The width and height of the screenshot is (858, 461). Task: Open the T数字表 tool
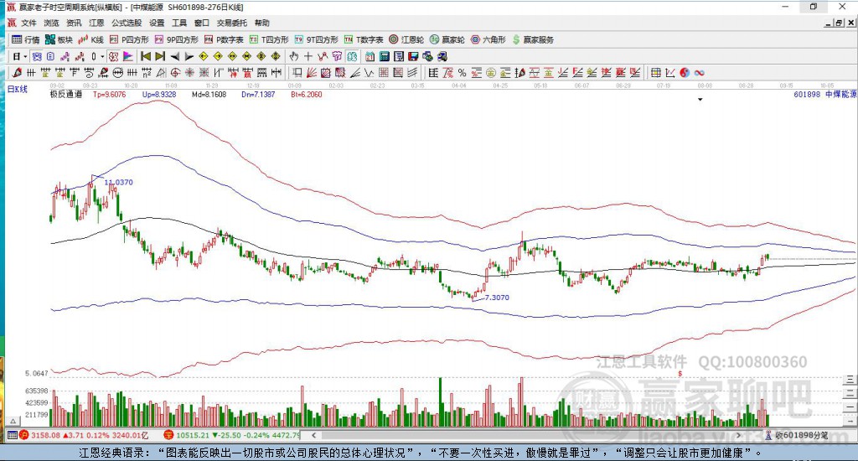tap(364, 39)
